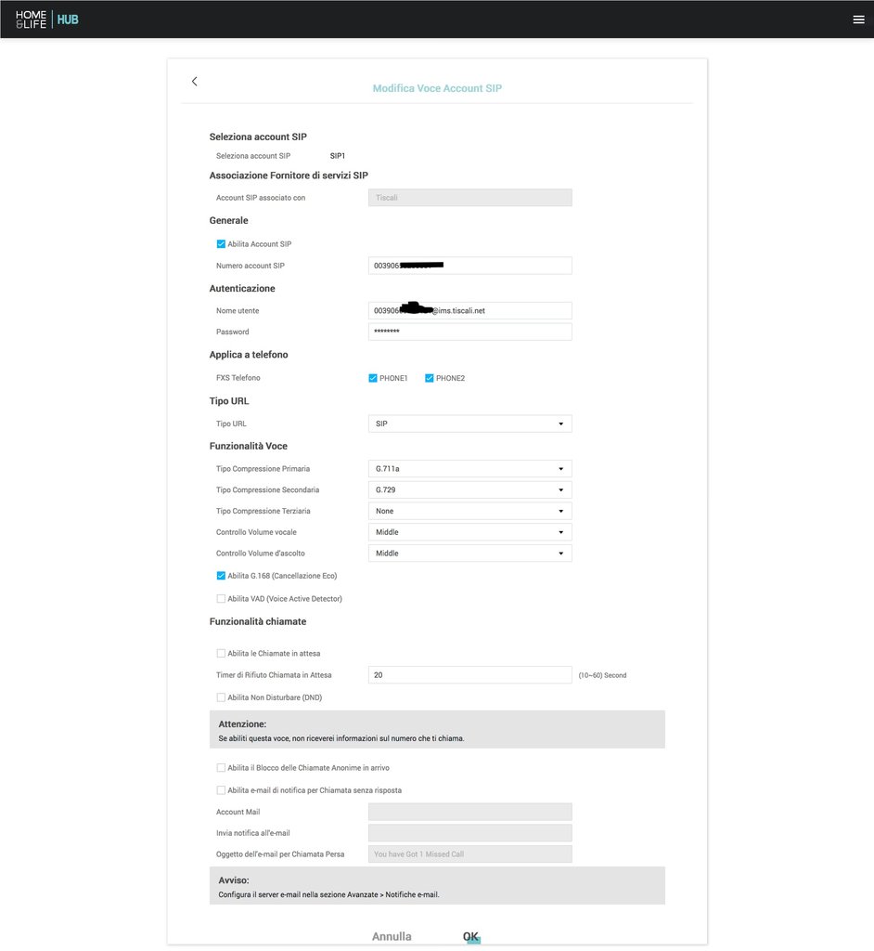Open Controllo Volume d'ascolto dropdown
This screenshot has height=951, width=874.
(469, 554)
